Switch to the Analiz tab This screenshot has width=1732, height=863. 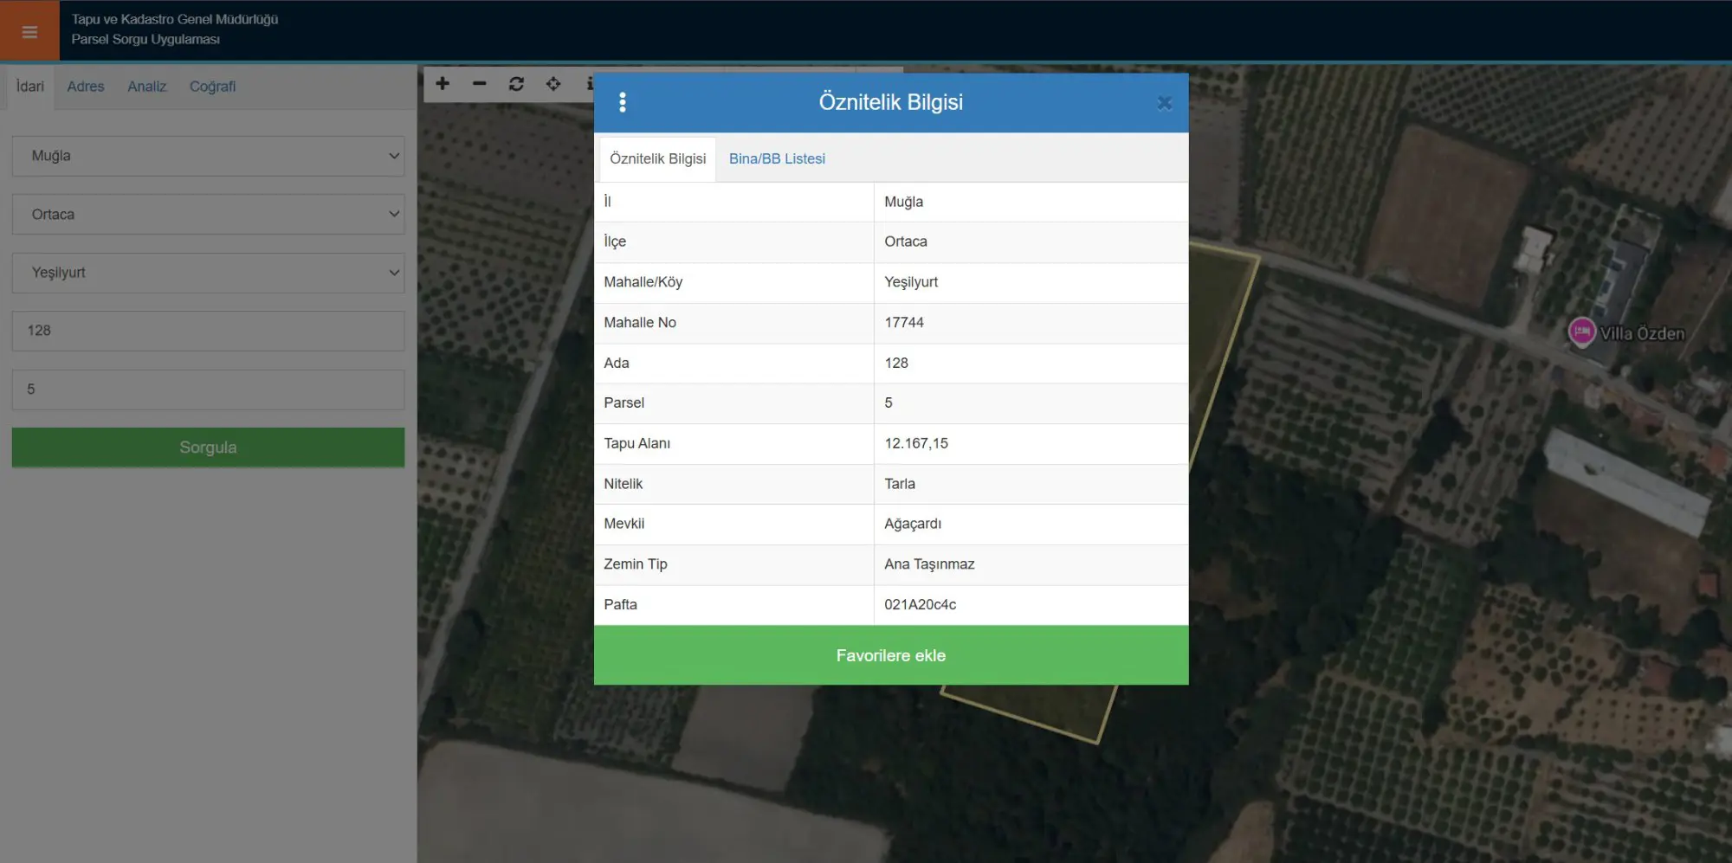pyautogui.click(x=146, y=87)
